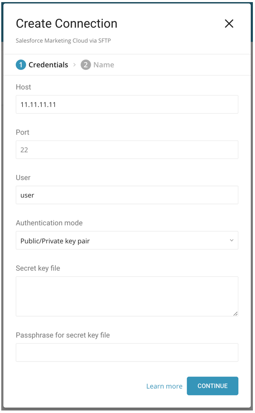Click the Authentication mode dropdown arrow
Screen dimensions: 255x413
pyautogui.click(x=232, y=240)
